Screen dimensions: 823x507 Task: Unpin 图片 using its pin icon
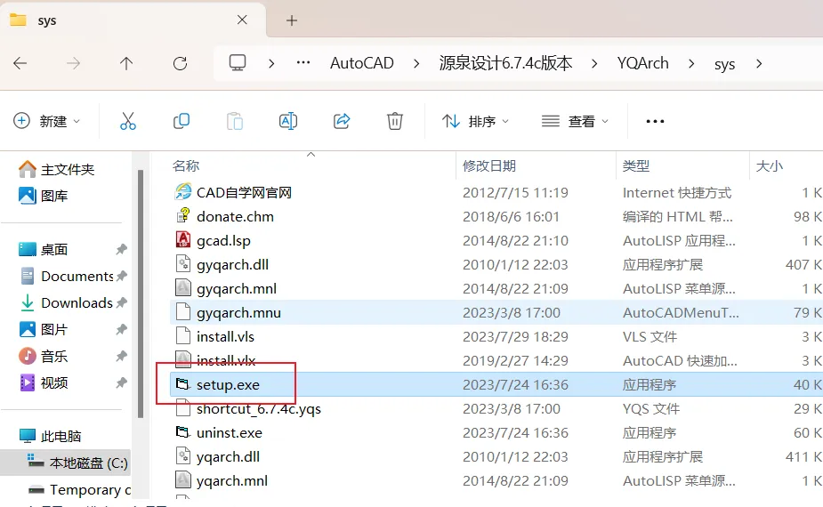pyautogui.click(x=121, y=330)
